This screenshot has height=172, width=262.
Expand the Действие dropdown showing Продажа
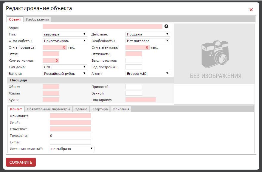[148, 34]
